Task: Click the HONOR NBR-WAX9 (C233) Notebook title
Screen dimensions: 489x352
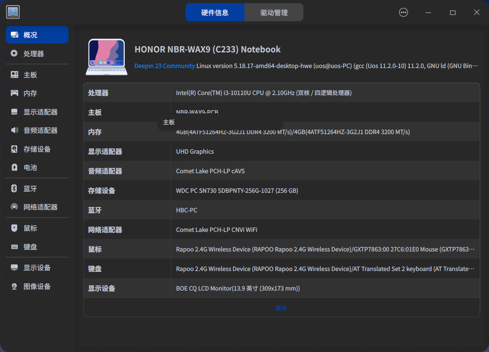Action: 208,49
